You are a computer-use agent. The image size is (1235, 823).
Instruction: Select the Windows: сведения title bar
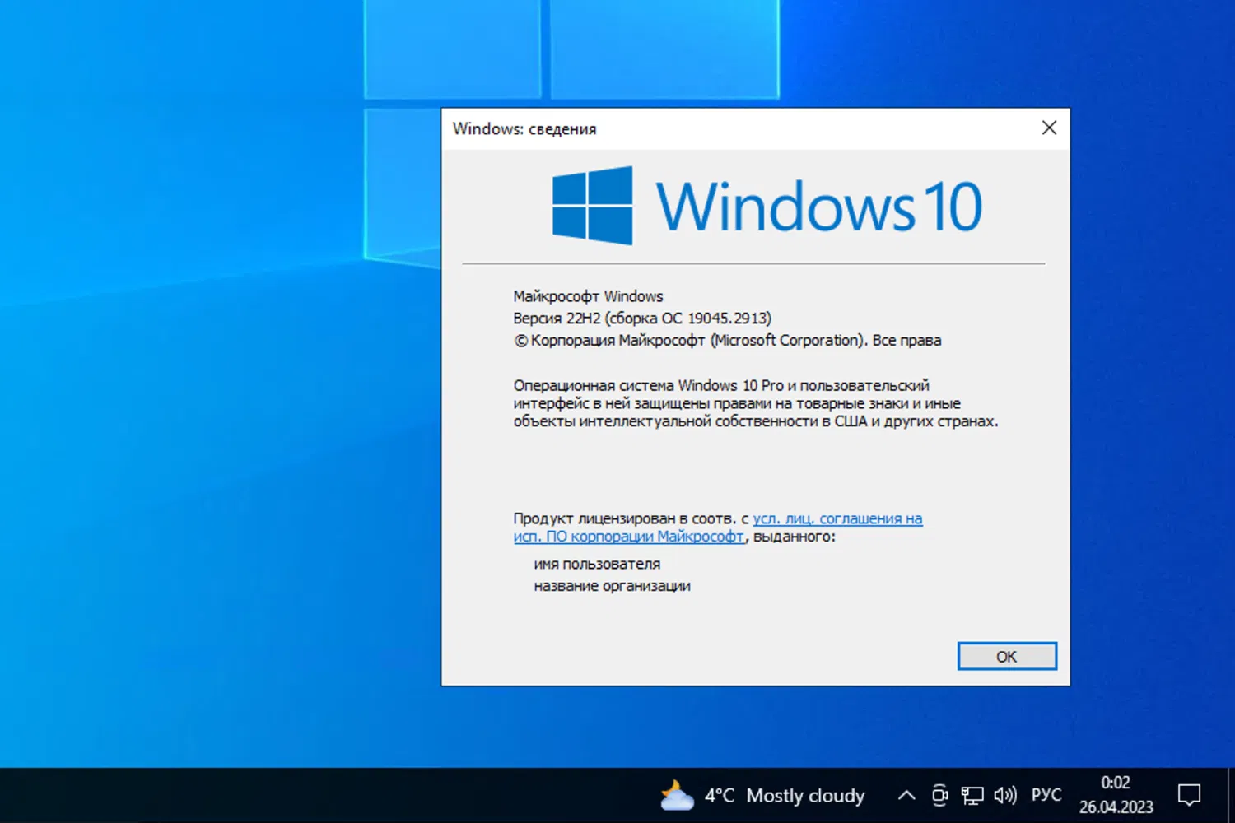(x=524, y=128)
